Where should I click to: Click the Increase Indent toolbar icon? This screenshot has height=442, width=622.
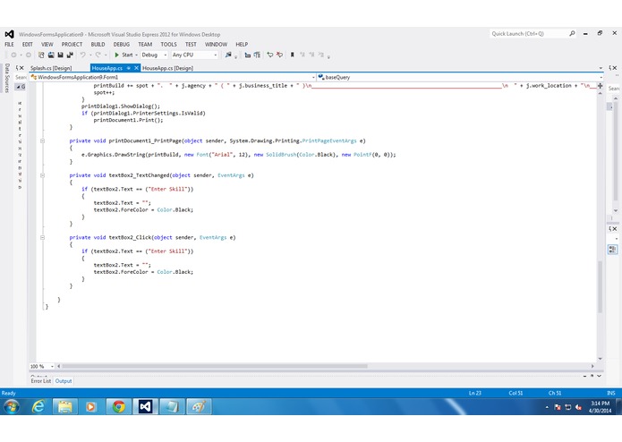point(257,55)
